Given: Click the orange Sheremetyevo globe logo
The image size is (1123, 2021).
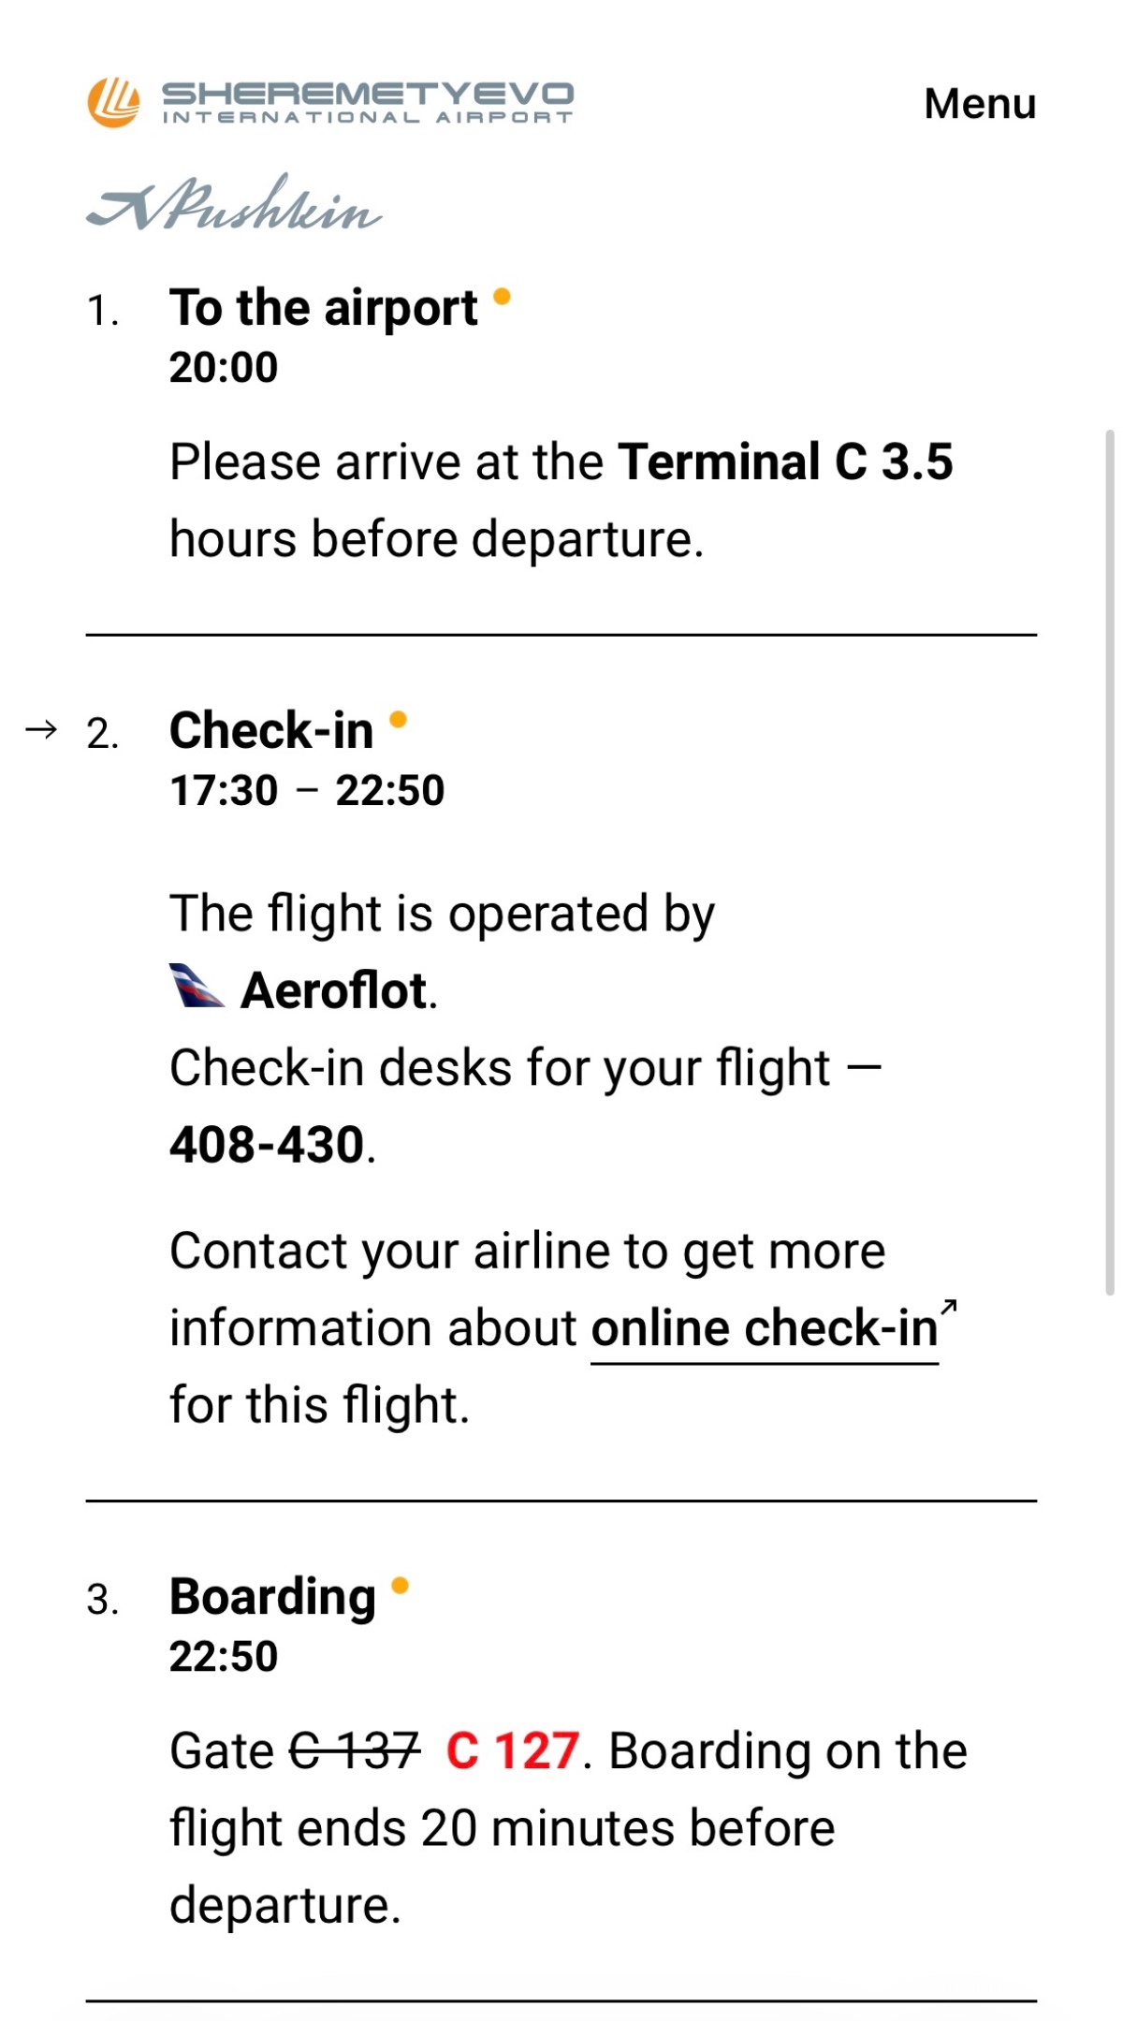Looking at the screenshot, I should pos(113,102).
